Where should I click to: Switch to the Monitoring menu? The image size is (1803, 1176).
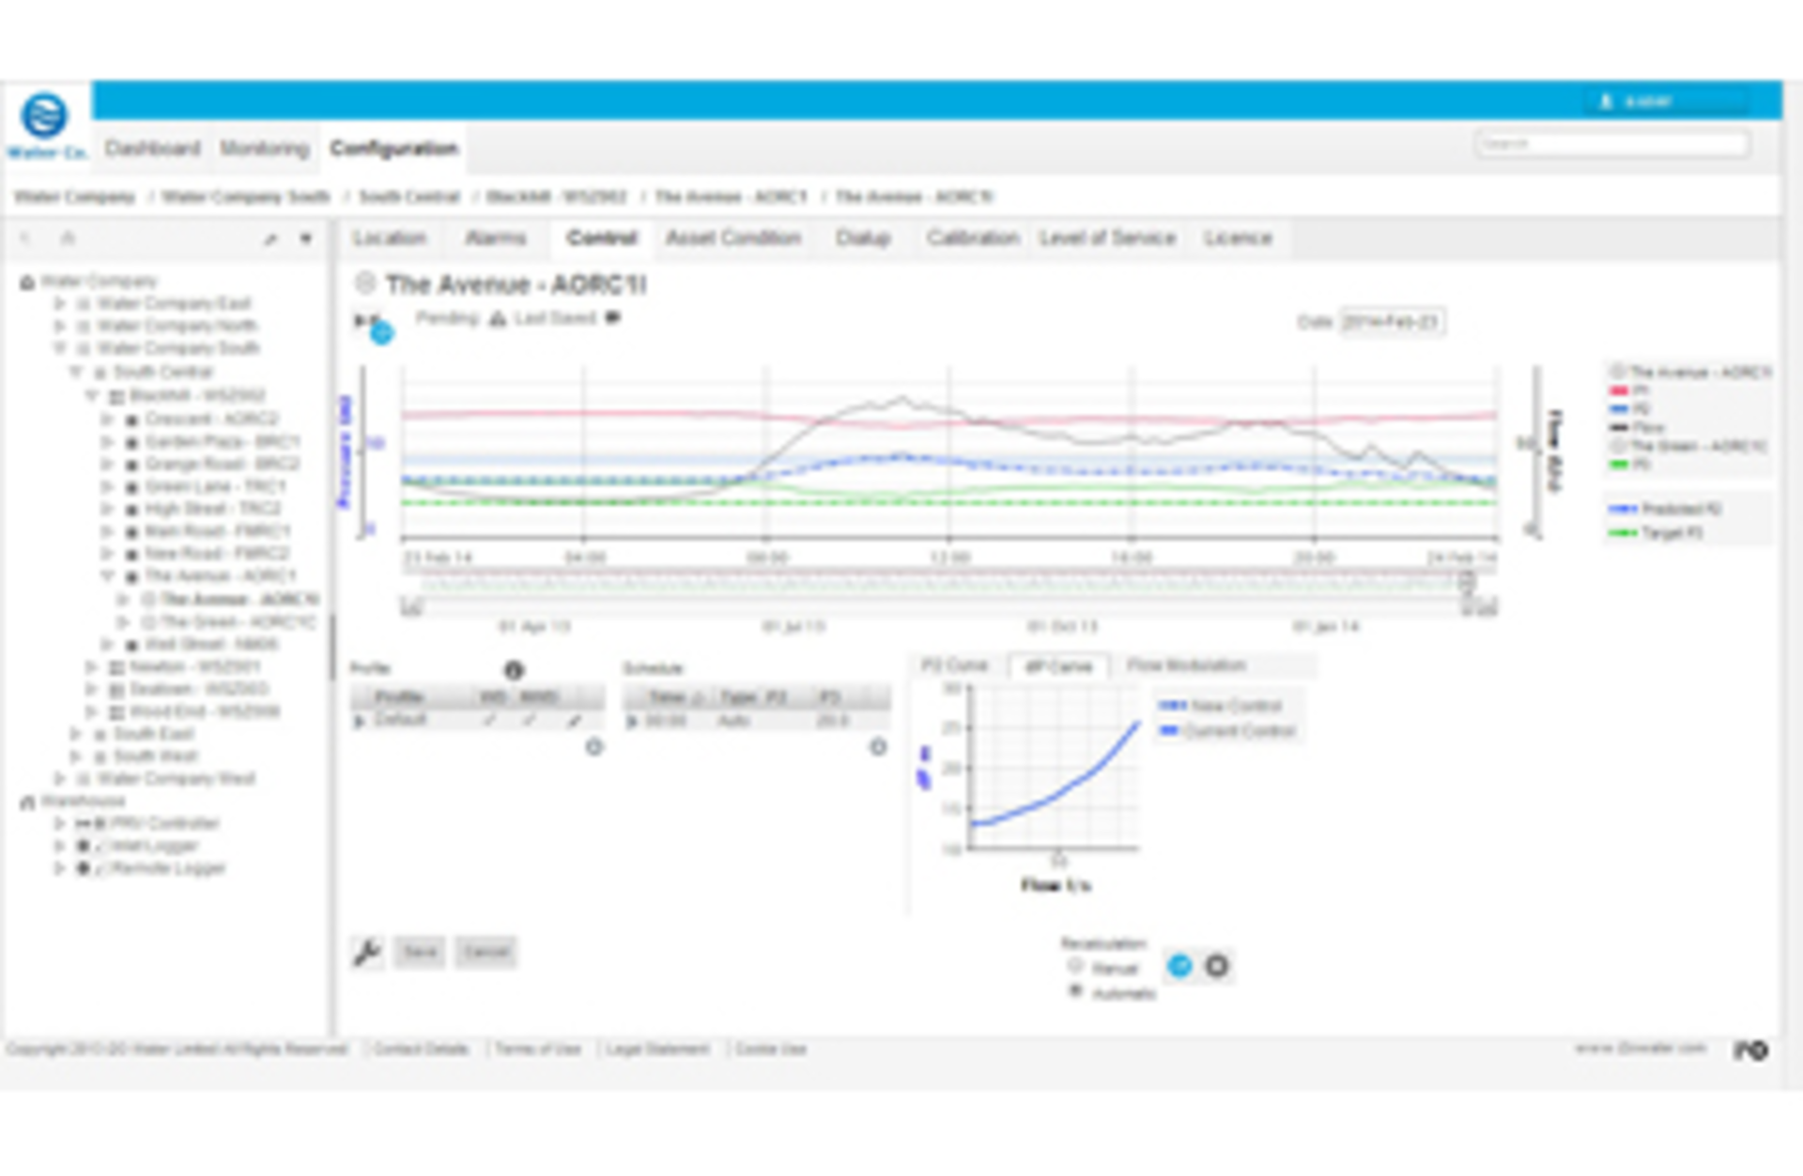(x=264, y=148)
